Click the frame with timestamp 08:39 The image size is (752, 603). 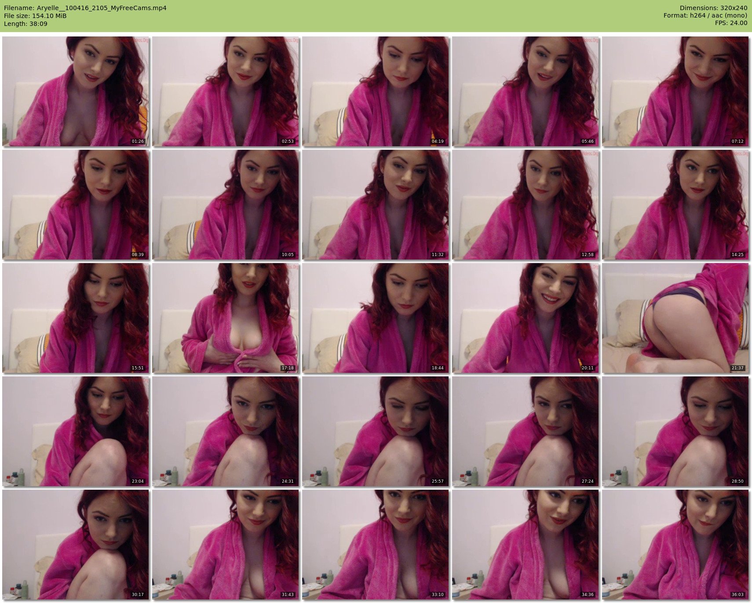tap(76, 205)
